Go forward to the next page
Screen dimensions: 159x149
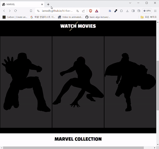click(10, 11)
